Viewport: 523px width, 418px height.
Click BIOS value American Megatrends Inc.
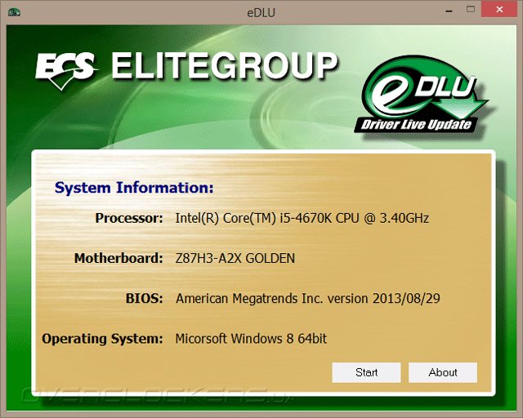click(308, 298)
